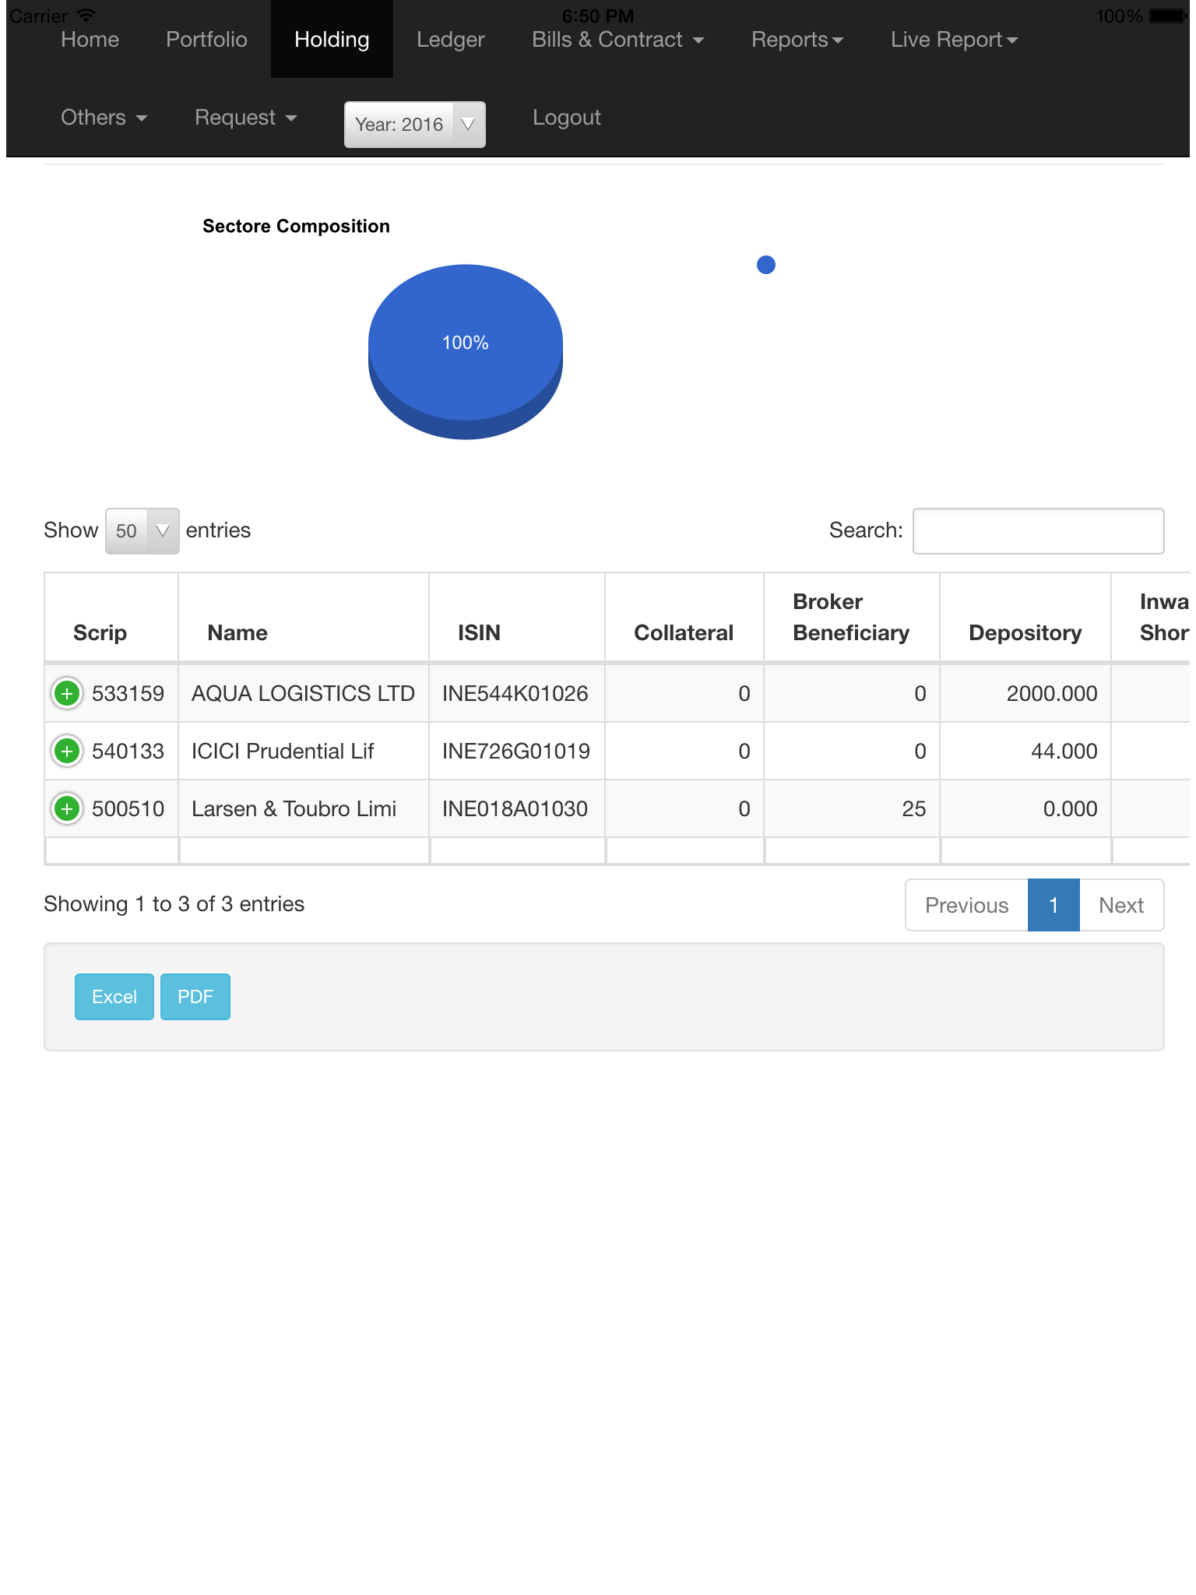
Task: Click the Broker Beneficiary value 25
Action: coord(914,808)
